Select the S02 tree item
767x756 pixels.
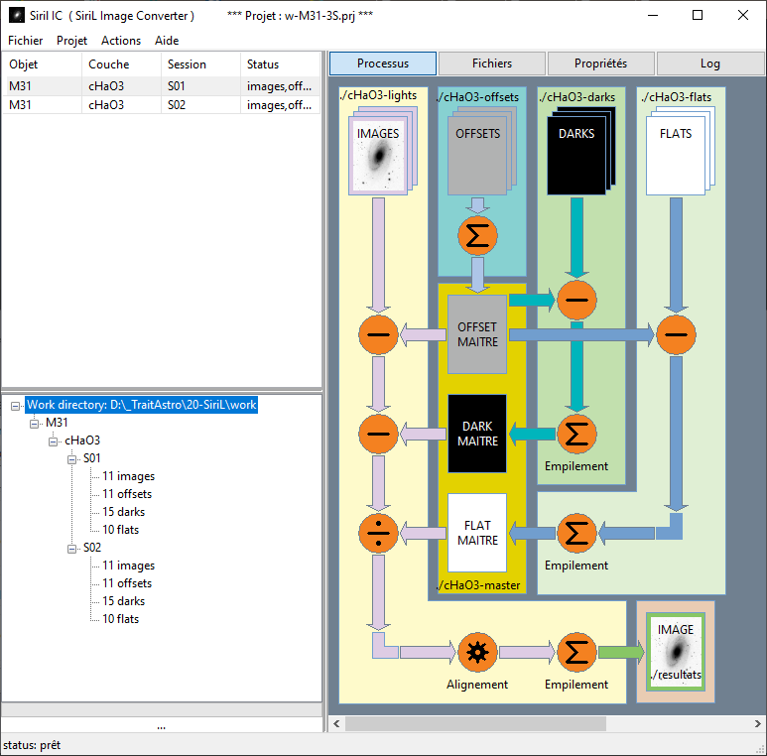point(92,548)
